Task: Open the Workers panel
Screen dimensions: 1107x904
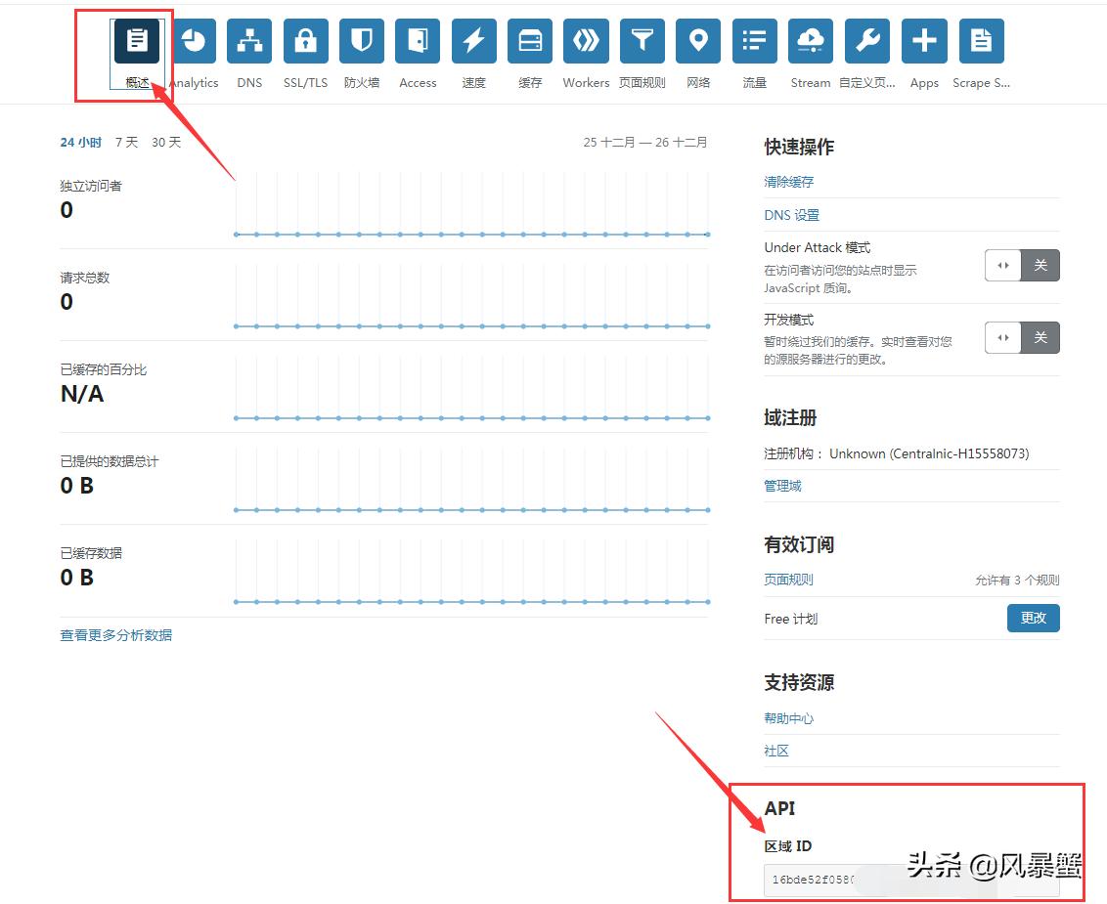Action: pos(586,40)
